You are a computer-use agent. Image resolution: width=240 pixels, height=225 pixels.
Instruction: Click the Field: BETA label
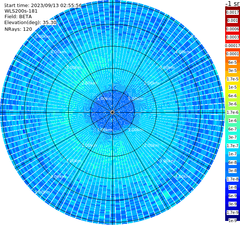(18, 17)
